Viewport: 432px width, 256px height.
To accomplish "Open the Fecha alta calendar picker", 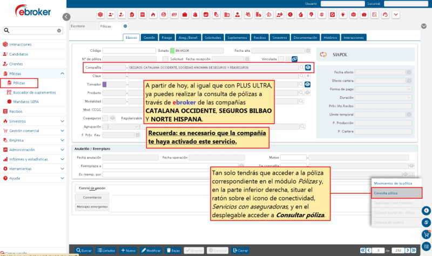I will click(308, 51).
